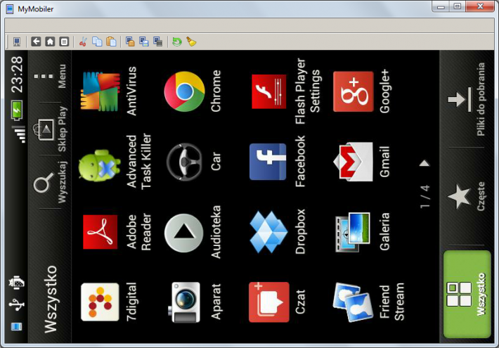Open the Czat chat app
Viewport: 499px width, 348px height.
(x=269, y=302)
